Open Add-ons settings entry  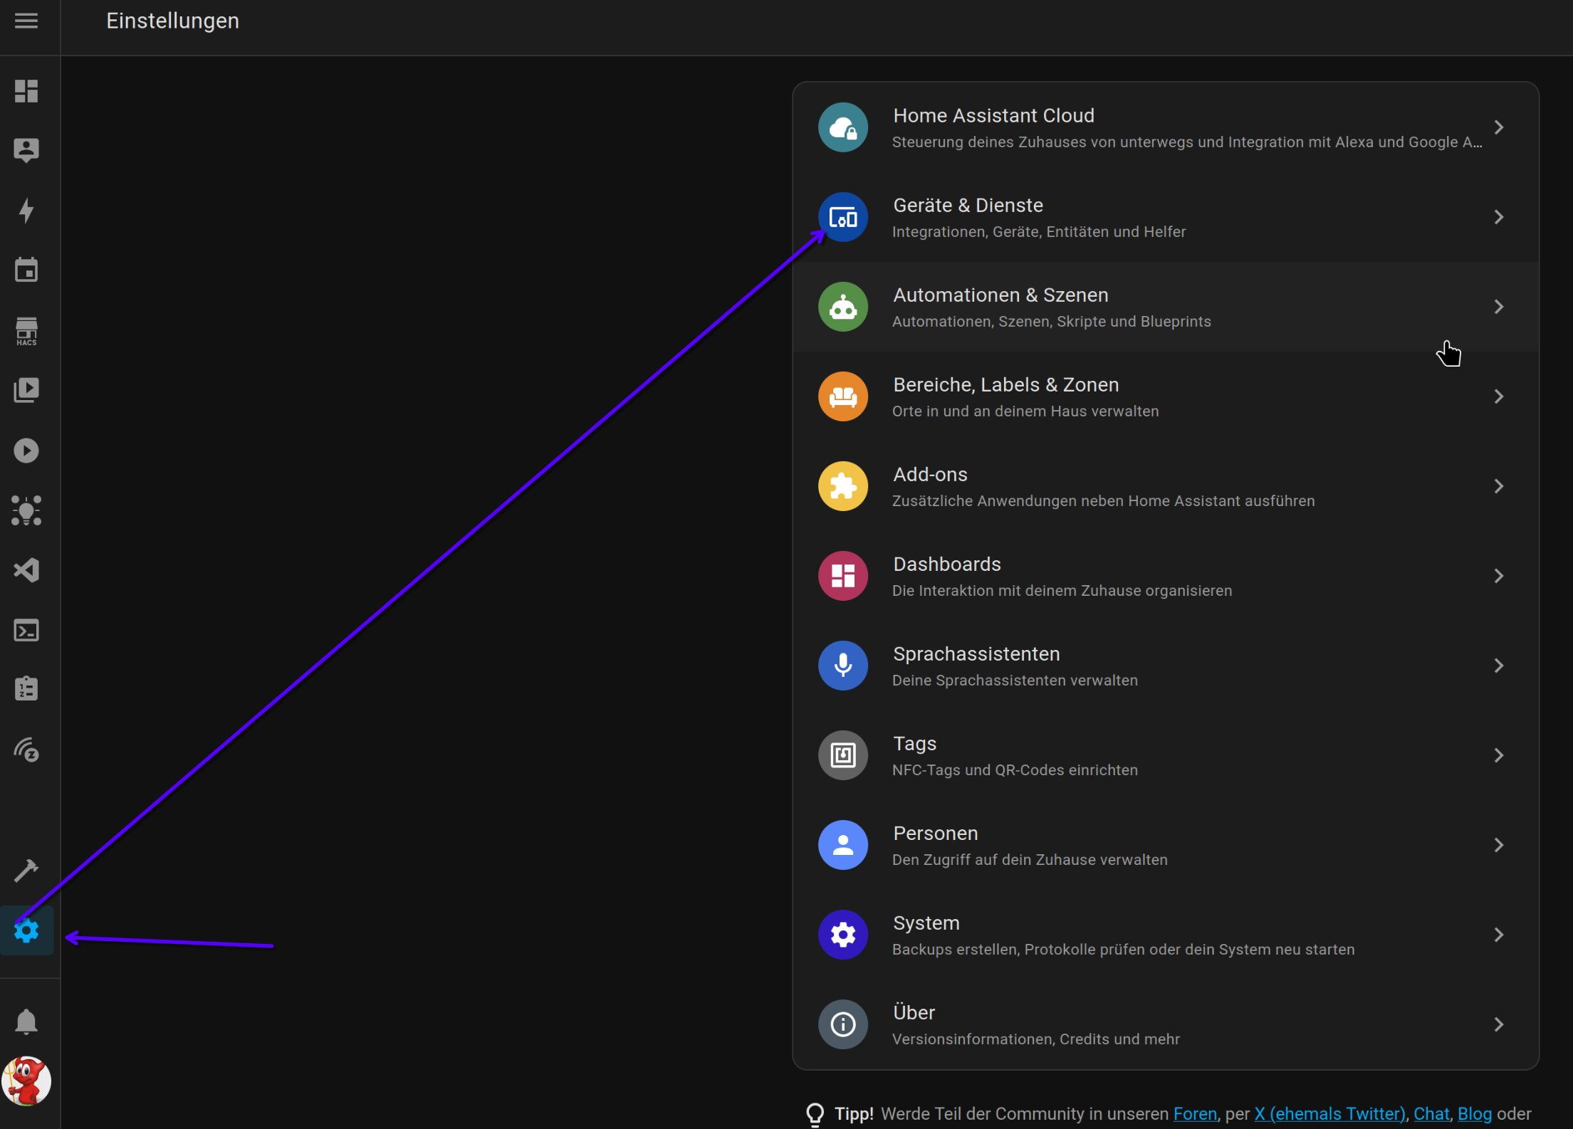coord(1166,486)
